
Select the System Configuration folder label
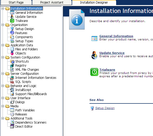[25, 57]
